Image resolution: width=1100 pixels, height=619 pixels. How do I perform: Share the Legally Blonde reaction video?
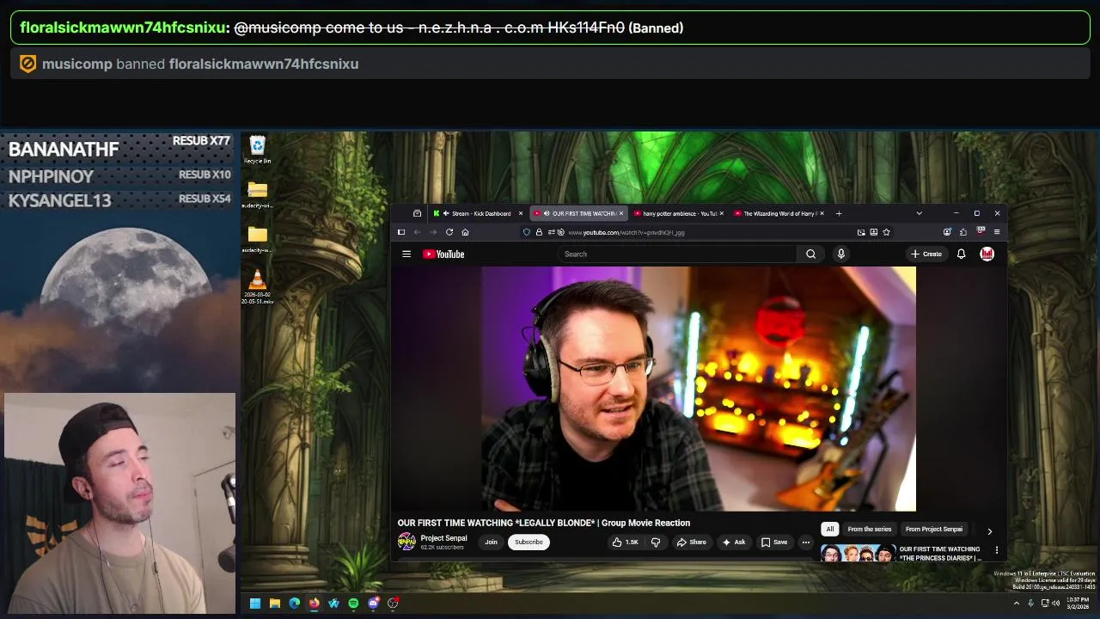691,542
